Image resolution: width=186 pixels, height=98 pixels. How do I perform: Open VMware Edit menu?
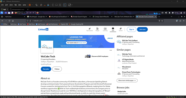pos(7,5)
